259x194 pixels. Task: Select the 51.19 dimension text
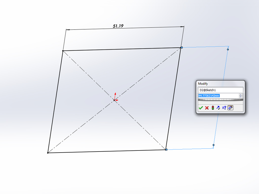(x=118, y=26)
